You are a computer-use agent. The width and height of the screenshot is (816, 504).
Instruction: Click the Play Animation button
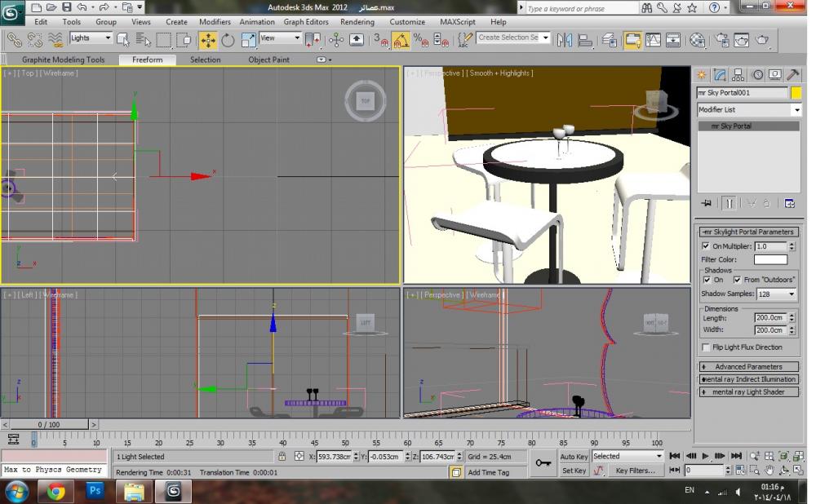[x=705, y=457]
